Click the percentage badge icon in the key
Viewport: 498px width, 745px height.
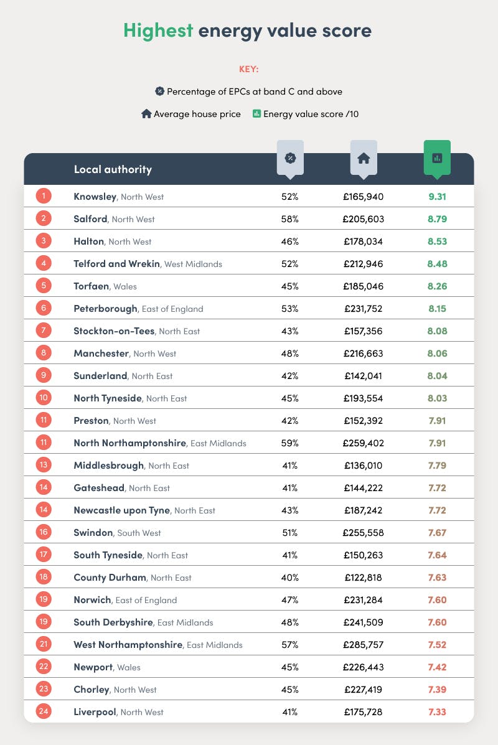pos(159,91)
